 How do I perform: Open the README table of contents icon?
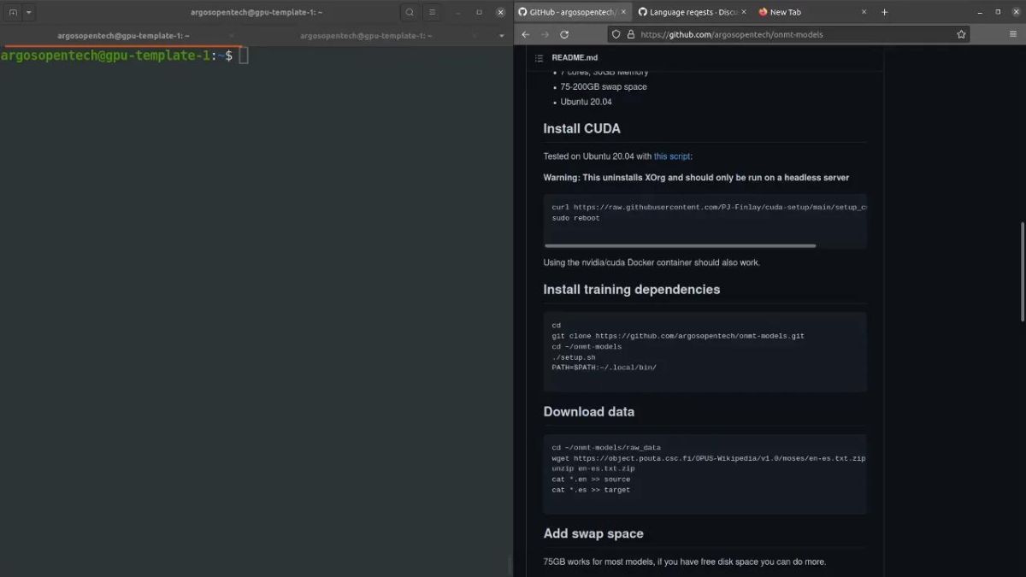539,58
